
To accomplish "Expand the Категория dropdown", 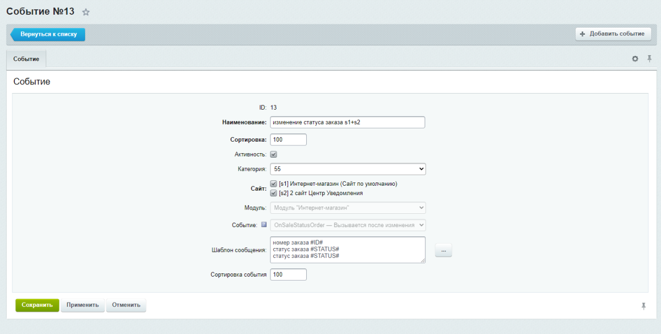I will [x=348, y=169].
